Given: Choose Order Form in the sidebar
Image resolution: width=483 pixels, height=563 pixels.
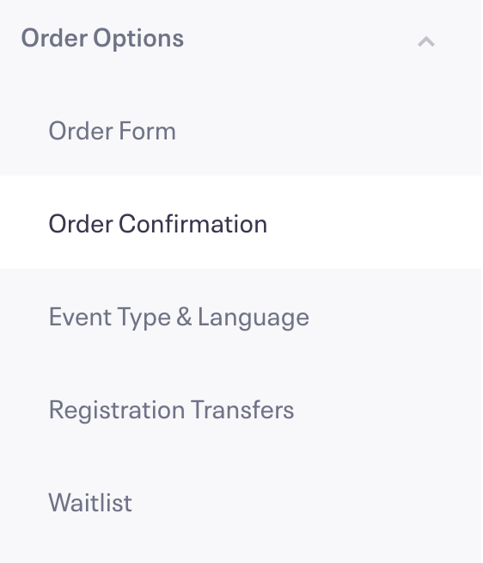Looking at the screenshot, I should [x=241, y=130].
